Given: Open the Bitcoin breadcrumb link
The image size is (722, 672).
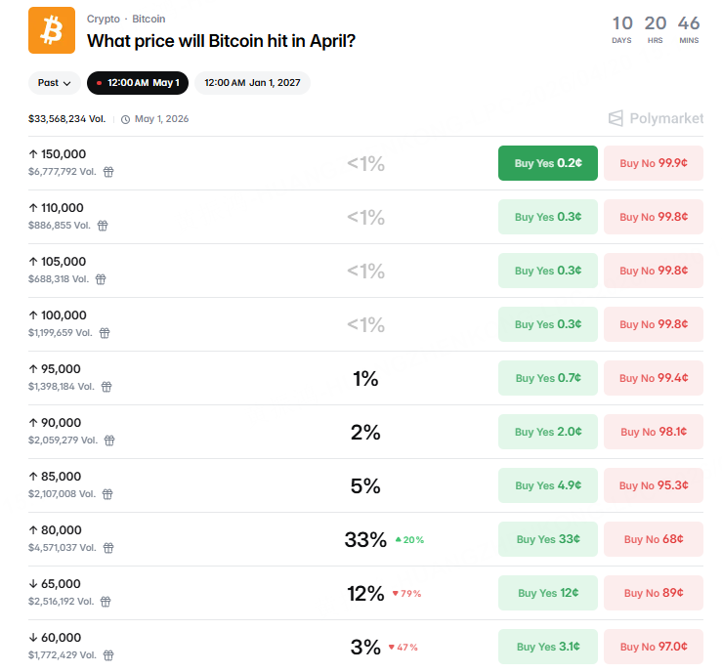Looking at the screenshot, I should coord(149,19).
